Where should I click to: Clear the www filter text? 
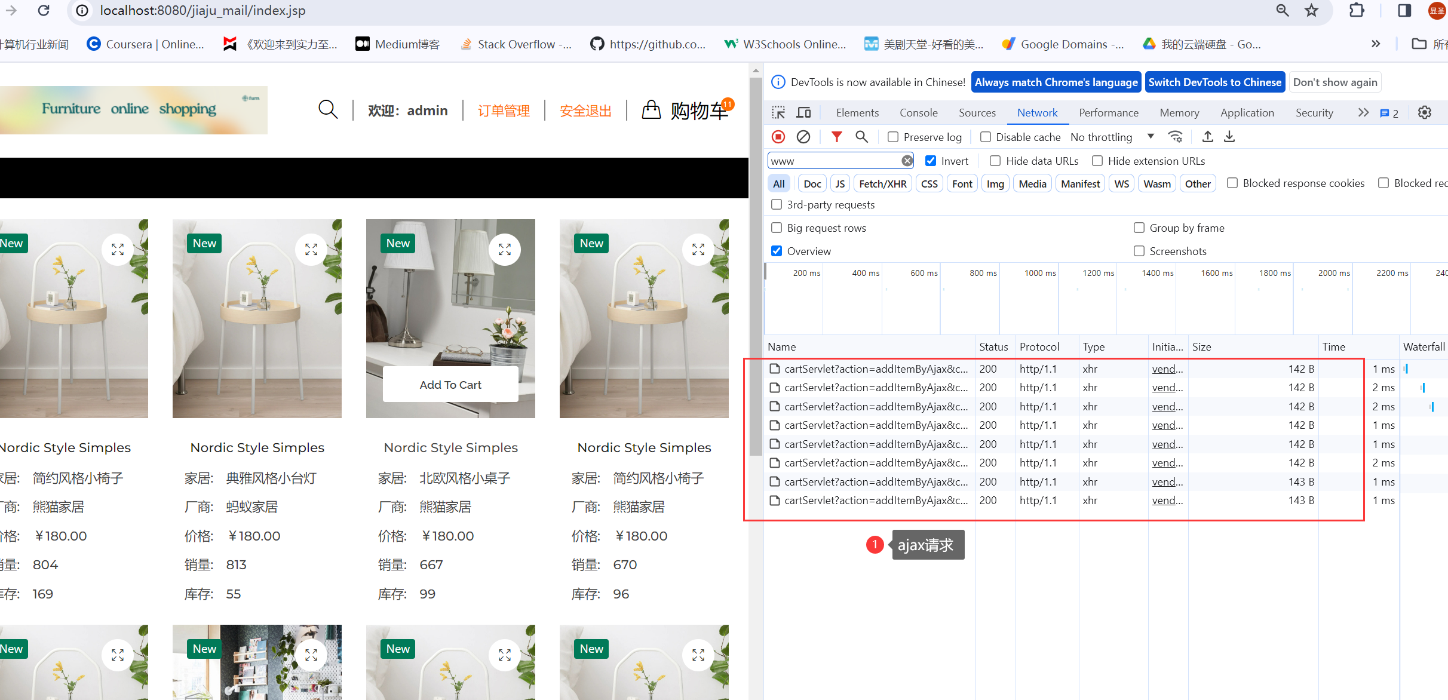pos(907,161)
